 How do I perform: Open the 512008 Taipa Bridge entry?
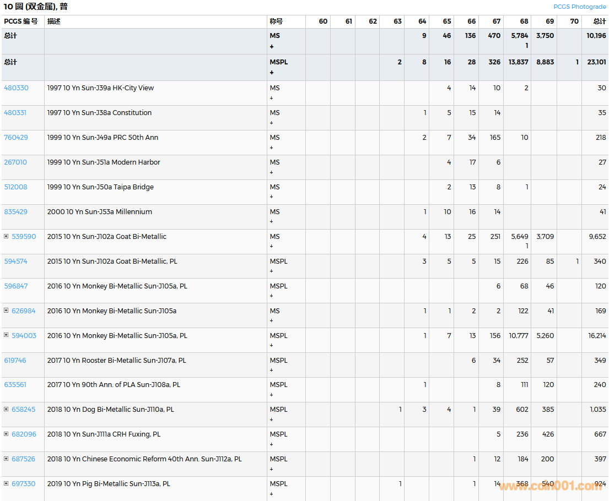coord(16,187)
